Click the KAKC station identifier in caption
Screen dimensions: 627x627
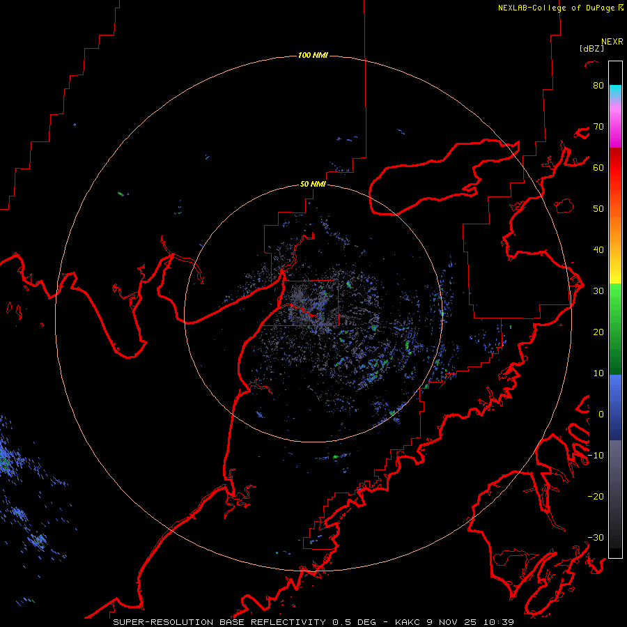(x=410, y=622)
